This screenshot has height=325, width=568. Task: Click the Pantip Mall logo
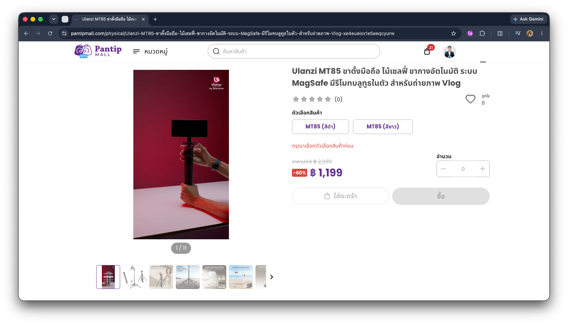[x=98, y=51]
